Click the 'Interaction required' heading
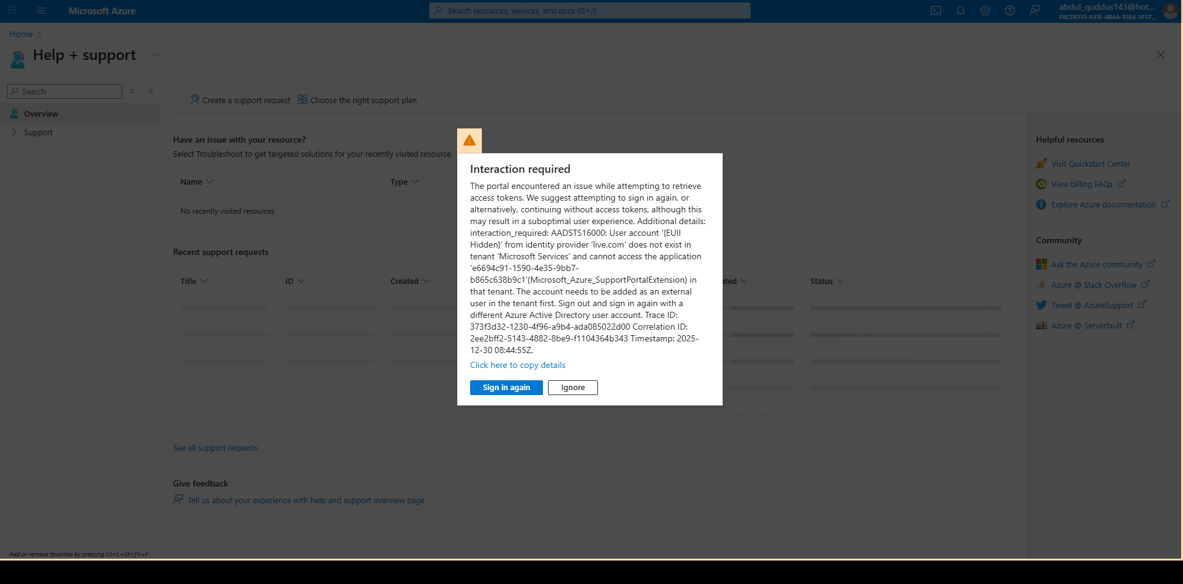Image resolution: width=1183 pixels, height=584 pixels. click(x=520, y=169)
